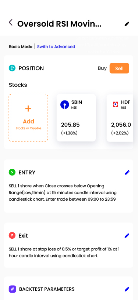Edit the Exit condition with pencil icon
Screen dimensions: 138x300
[127, 235]
